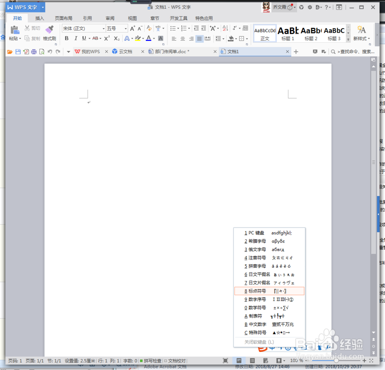The width and height of the screenshot is (385, 370).
Task: Toggle superscript formatting
Action: pos(107,38)
